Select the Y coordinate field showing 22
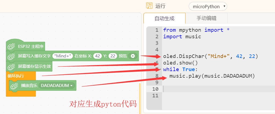 click(113, 56)
